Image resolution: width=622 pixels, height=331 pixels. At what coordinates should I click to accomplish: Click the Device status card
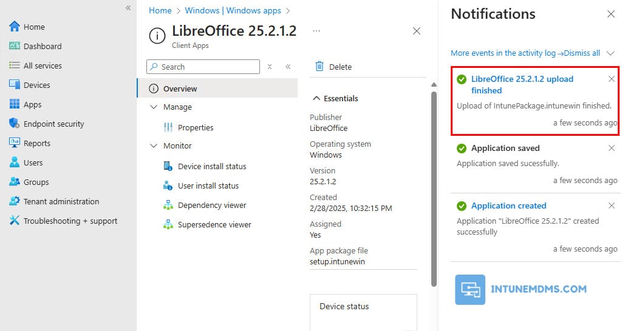click(x=363, y=312)
